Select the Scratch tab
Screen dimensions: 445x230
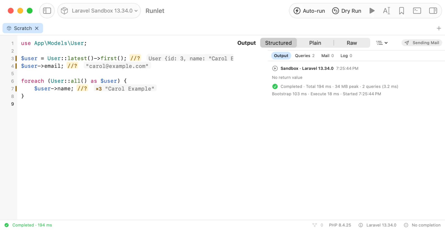[23, 28]
